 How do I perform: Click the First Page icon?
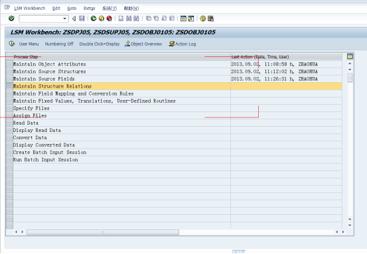pos(149,19)
